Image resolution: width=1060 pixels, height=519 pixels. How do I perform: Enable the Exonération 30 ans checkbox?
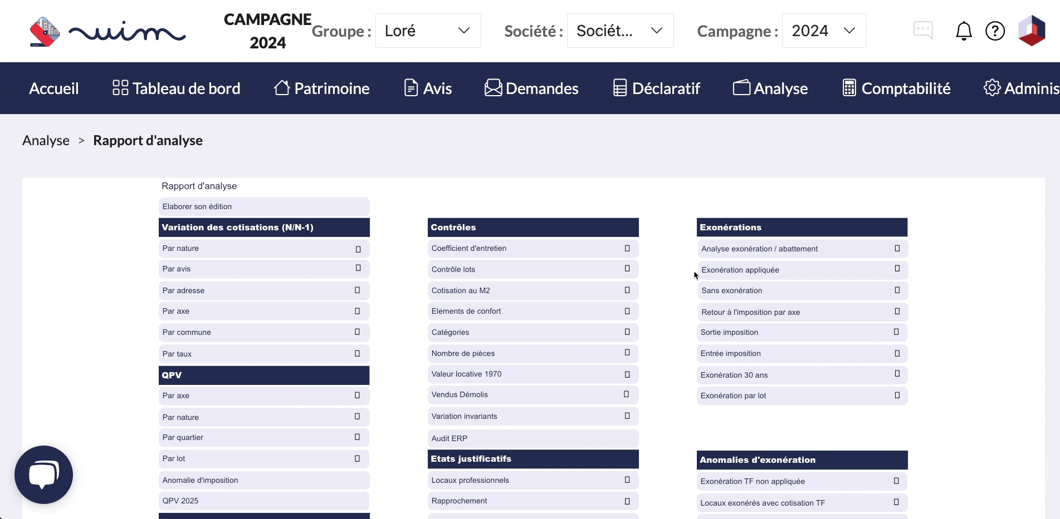897,374
